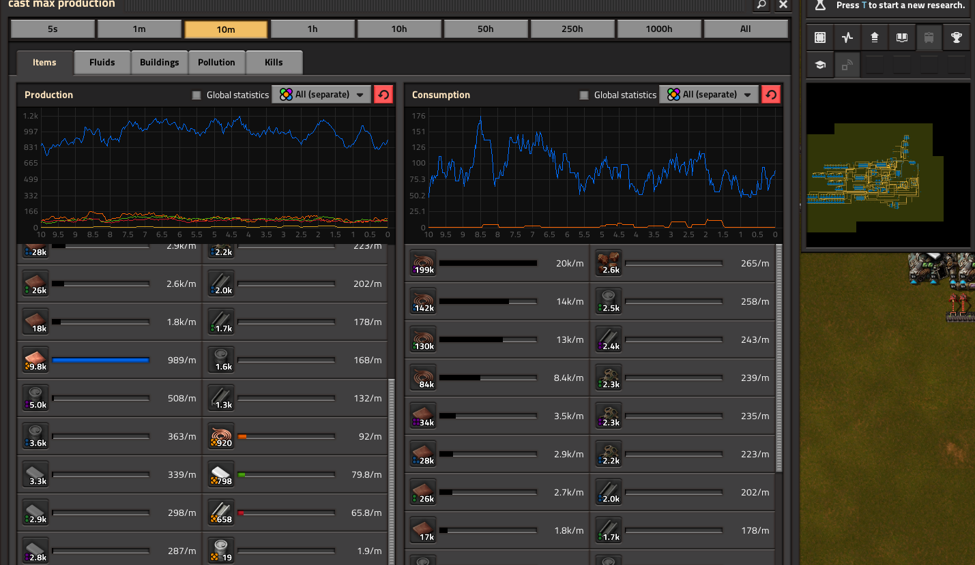Switch to the Buildings tab
The width and height of the screenshot is (975, 565).
tap(160, 62)
